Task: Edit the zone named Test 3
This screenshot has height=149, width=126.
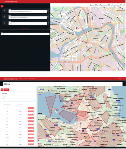Action: coord(33,134)
